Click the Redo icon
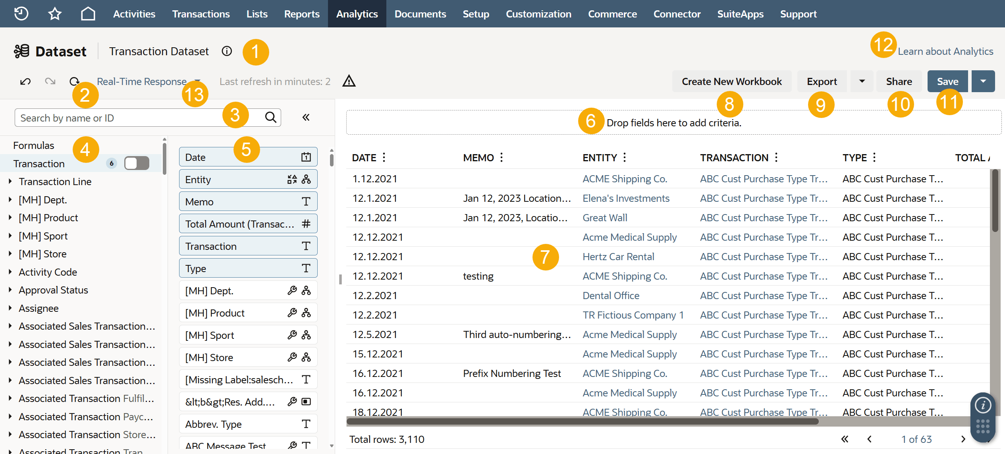 pyautogui.click(x=50, y=81)
